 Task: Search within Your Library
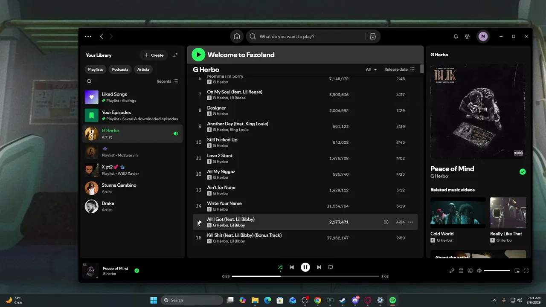[x=89, y=81]
